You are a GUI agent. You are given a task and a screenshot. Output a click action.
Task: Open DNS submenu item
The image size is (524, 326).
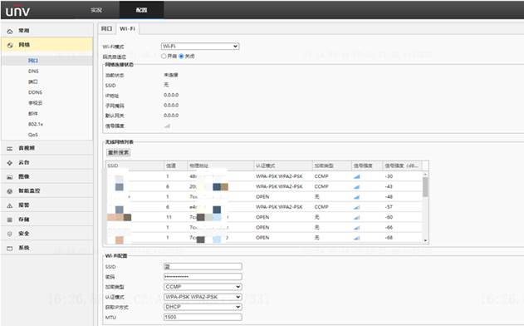click(33, 72)
